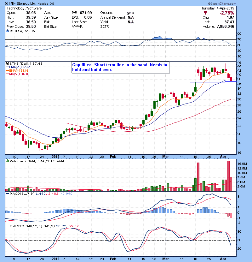This screenshot has width=252, height=262.
Task: Click the STNE ticker symbol in header
Action: point(10,3)
